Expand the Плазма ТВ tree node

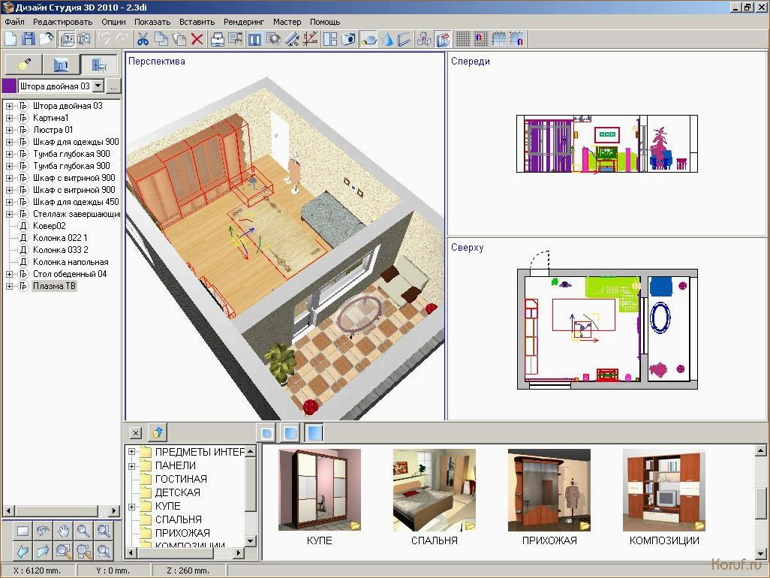click(9, 286)
